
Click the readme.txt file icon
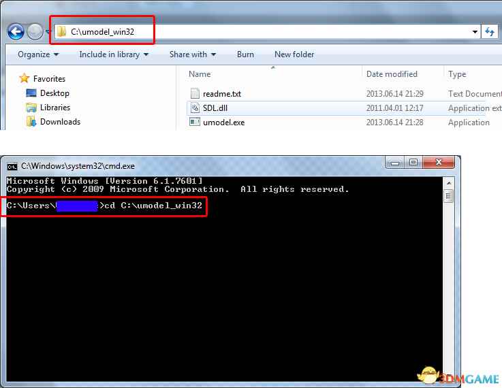[x=195, y=93]
